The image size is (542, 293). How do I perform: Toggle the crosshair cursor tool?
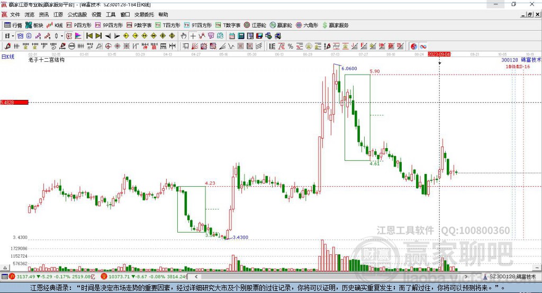(x=193, y=36)
